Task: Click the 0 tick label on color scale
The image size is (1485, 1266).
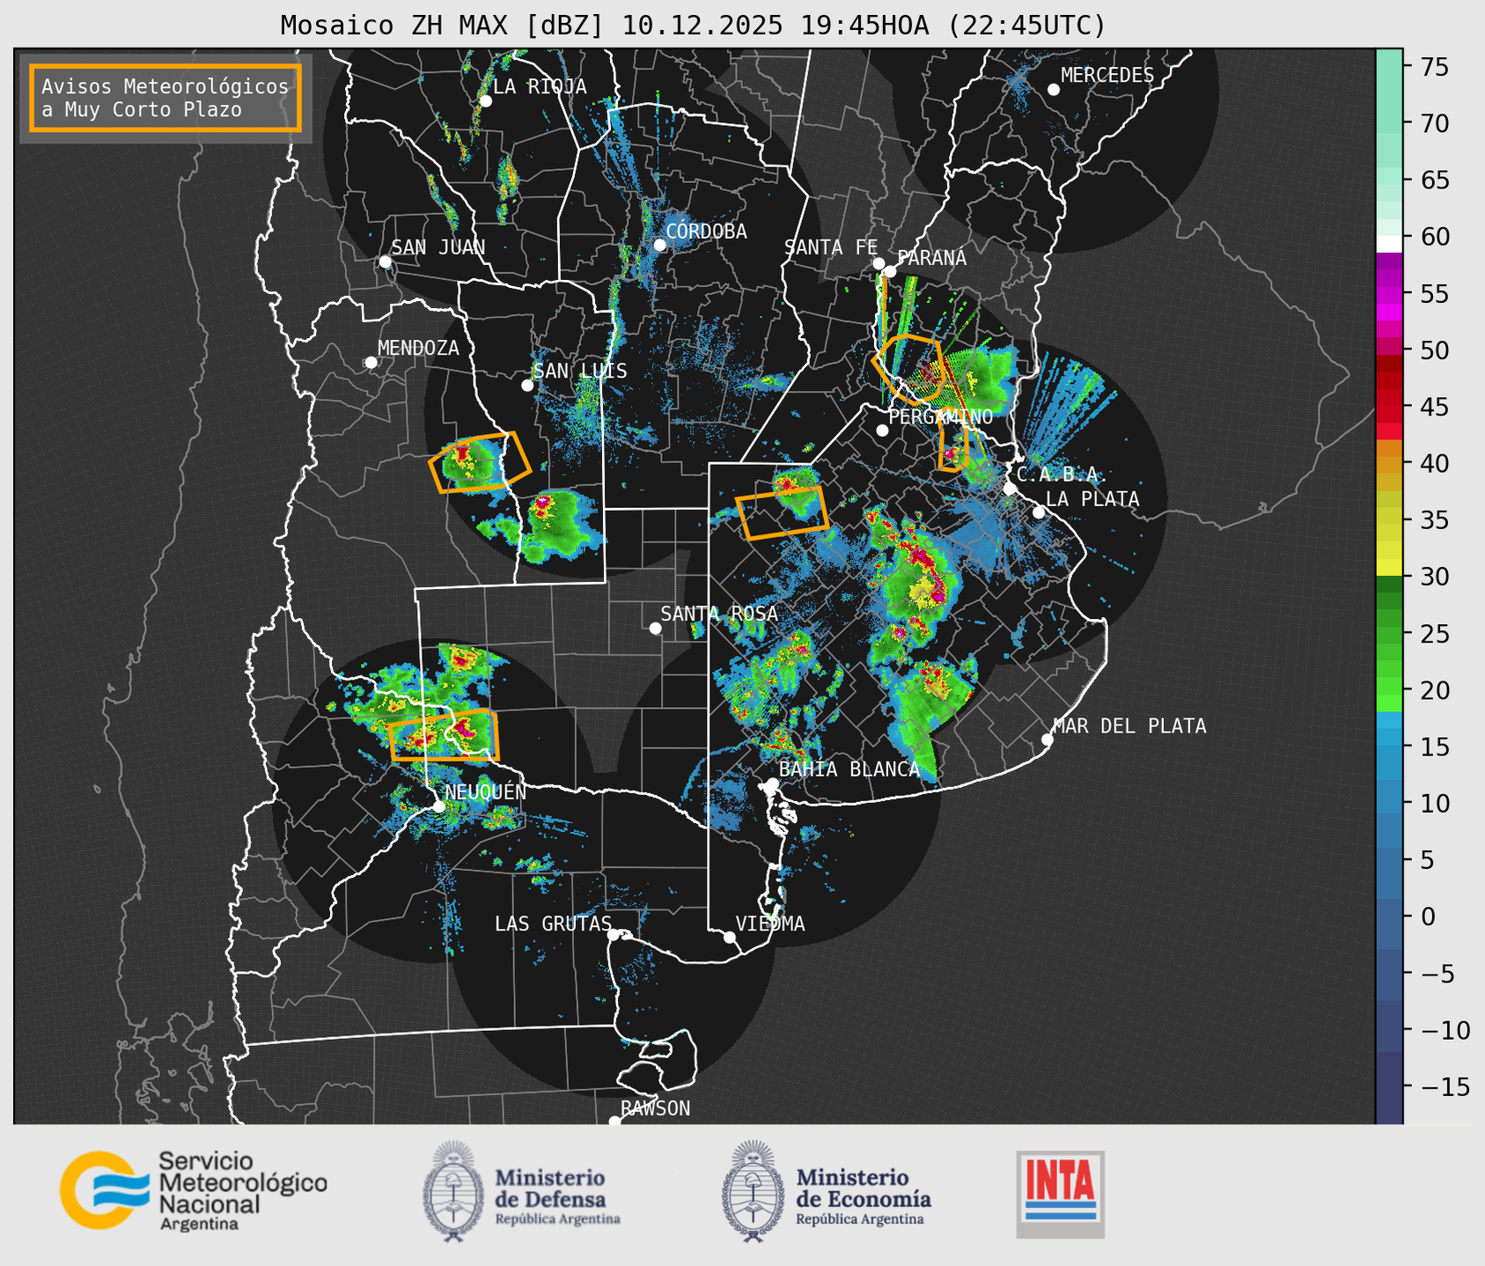Action: (x=1428, y=916)
